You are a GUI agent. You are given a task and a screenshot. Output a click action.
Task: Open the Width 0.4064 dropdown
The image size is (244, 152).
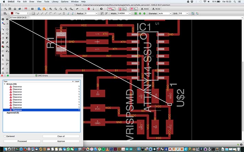tap(130, 13)
